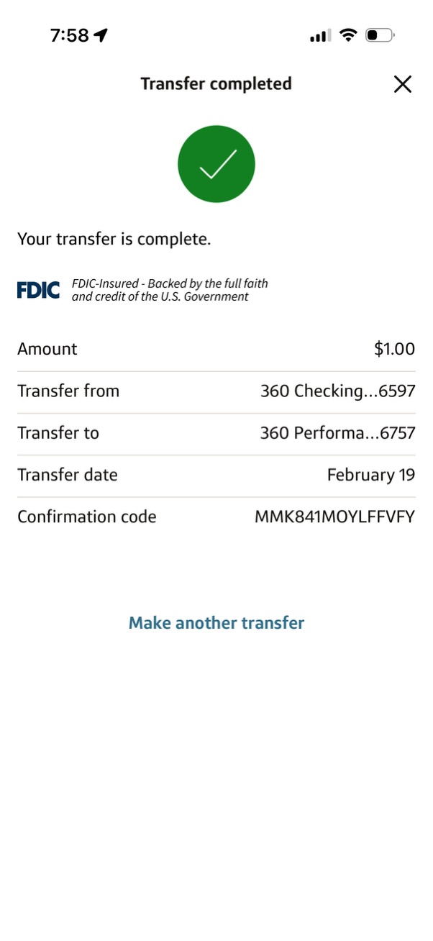Tap the X close icon
The width and height of the screenshot is (433, 941).
coord(402,84)
